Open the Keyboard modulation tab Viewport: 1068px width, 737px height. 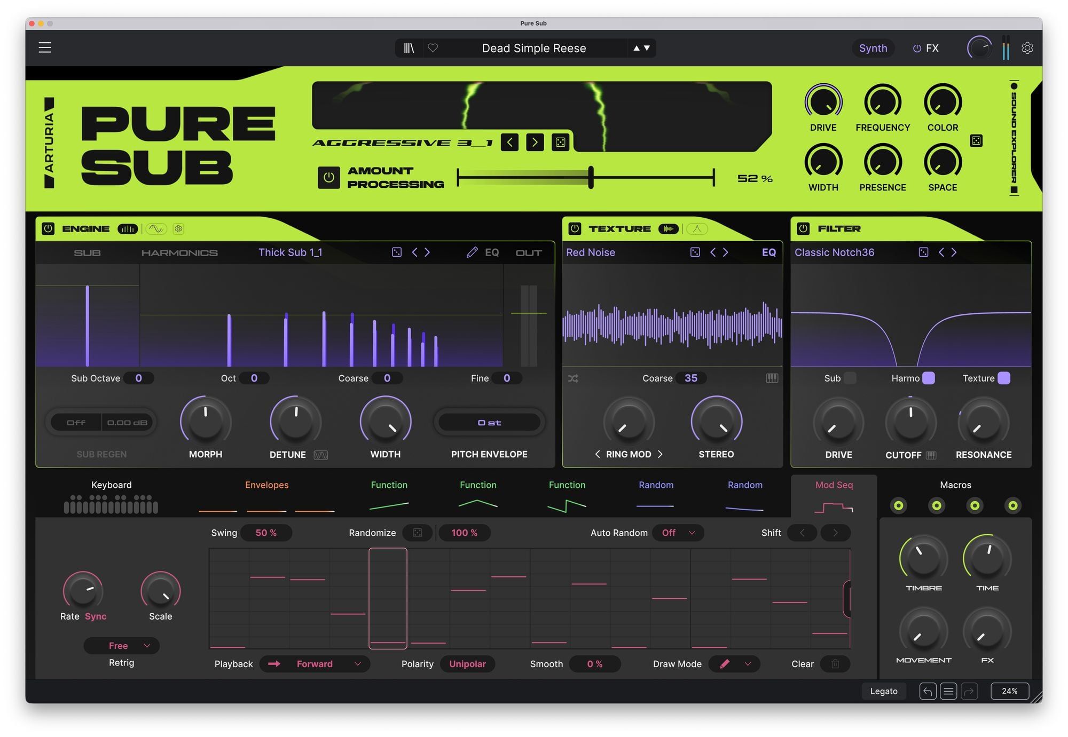click(111, 497)
